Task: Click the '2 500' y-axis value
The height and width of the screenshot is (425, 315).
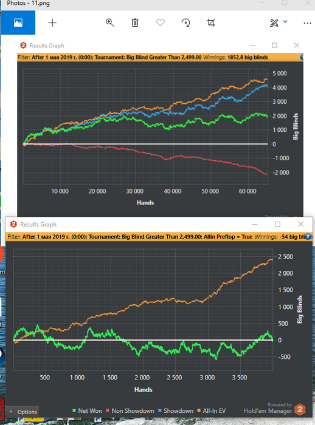Action: click(285, 256)
